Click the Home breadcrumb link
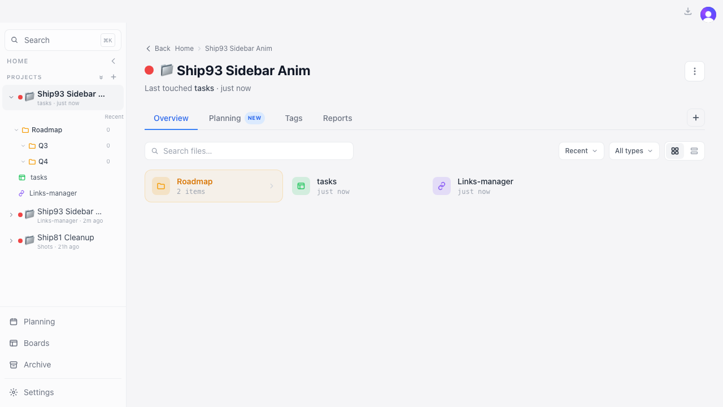Viewport: 723px width, 407px height. tap(184, 49)
